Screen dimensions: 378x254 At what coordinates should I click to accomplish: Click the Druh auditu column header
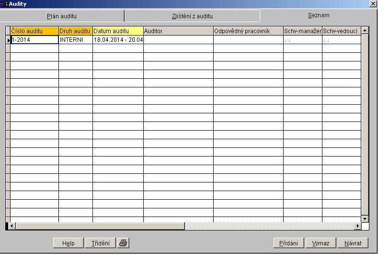[75, 31]
